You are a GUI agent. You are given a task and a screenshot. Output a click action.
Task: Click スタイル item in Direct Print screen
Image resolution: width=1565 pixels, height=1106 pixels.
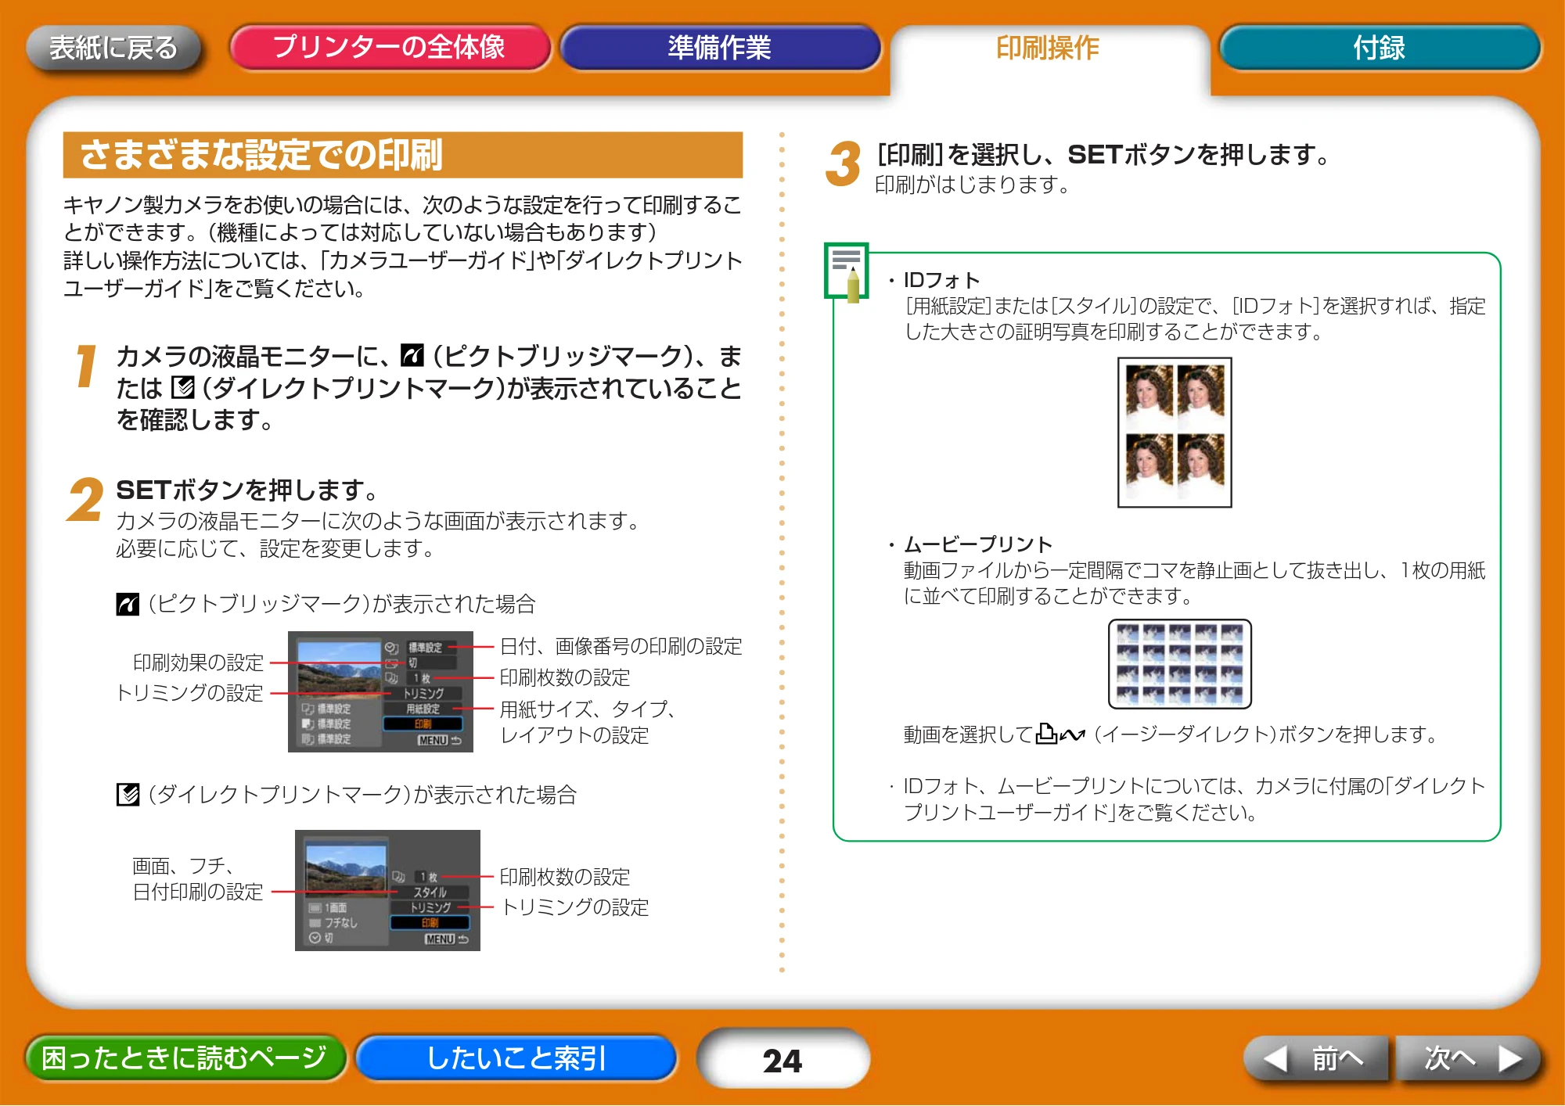(430, 892)
